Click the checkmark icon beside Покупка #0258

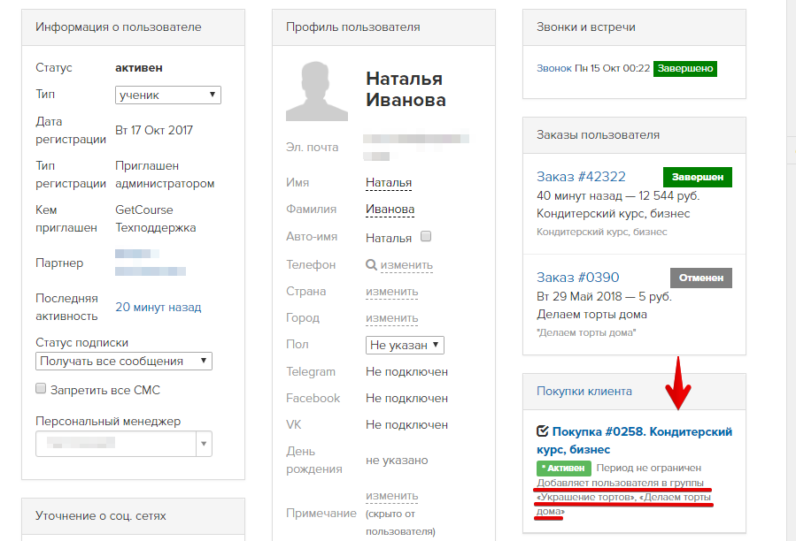tap(542, 431)
